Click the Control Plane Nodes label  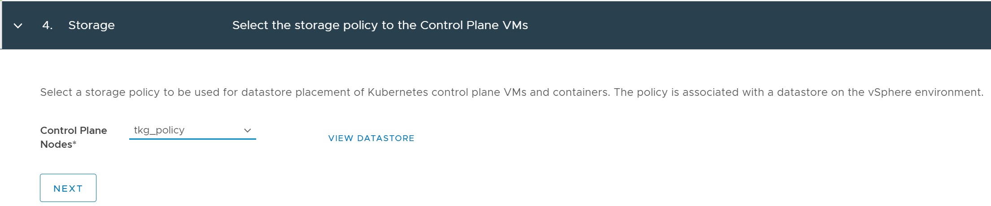[73, 137]
